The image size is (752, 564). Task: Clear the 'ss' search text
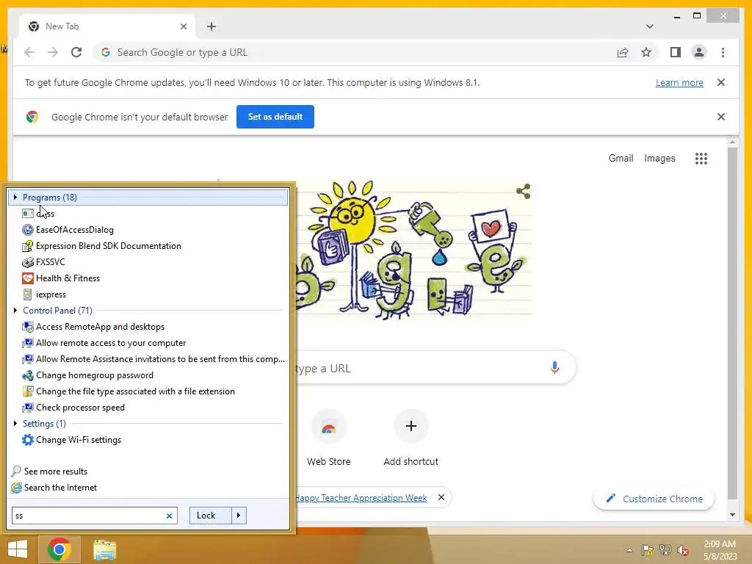(169, 516)
